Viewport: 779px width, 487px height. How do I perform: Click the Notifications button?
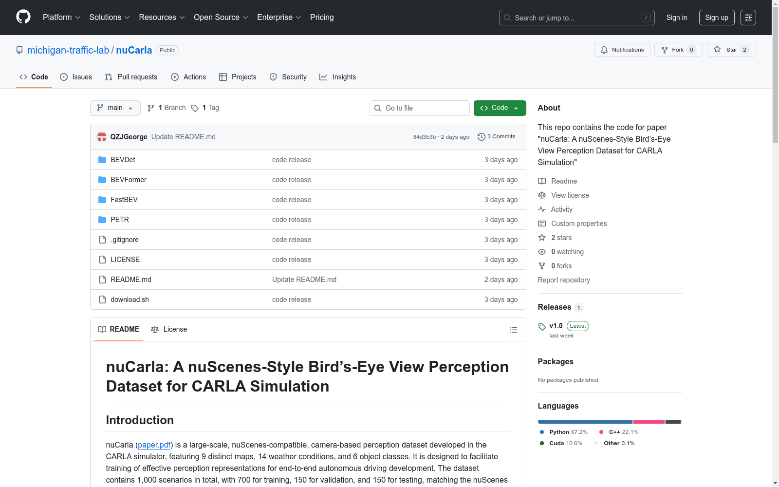[622, 50]
